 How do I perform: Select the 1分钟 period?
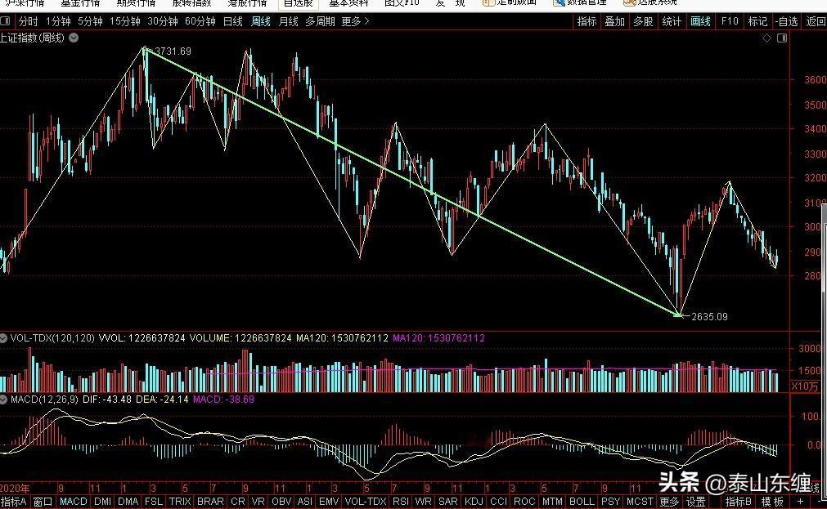tap(58, 21)
